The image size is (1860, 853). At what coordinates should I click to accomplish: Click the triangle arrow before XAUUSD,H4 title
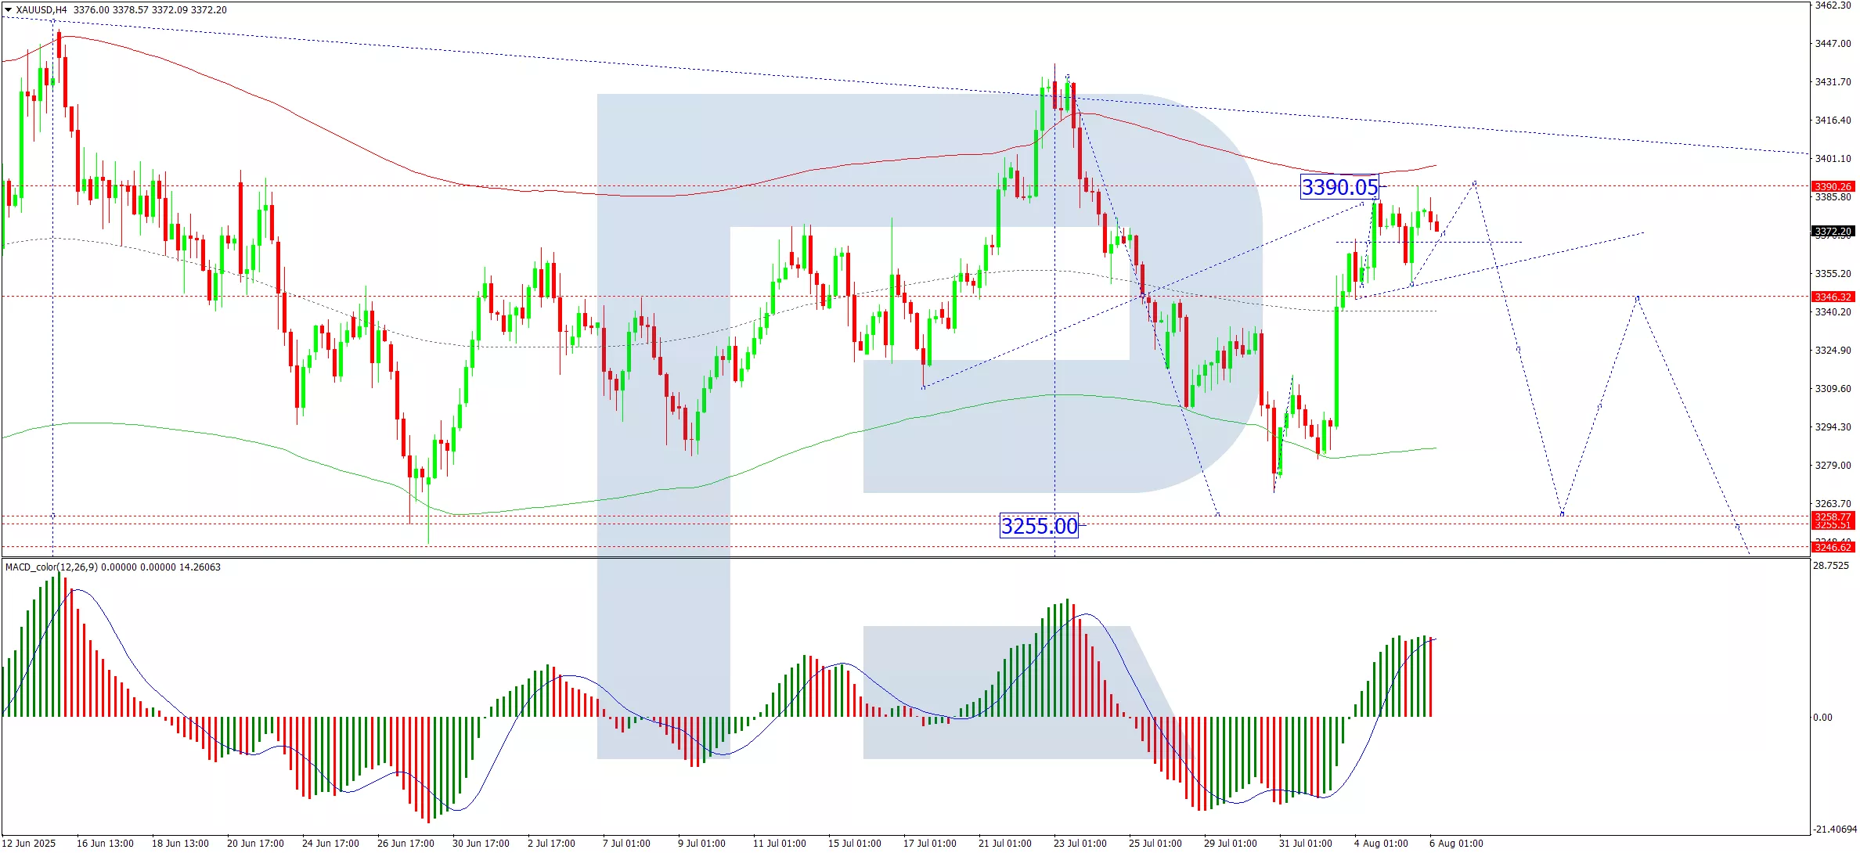[x=8, y=10]
